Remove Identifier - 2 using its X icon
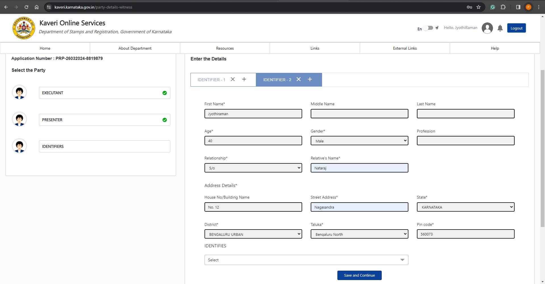 (x=298, y=79)
